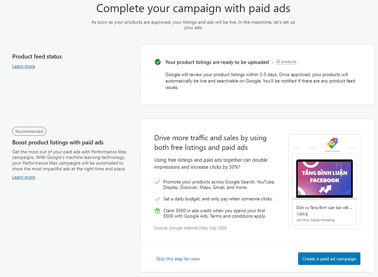
Task: Click the green gift ads credit icon
Action: [x=157, y=211]
